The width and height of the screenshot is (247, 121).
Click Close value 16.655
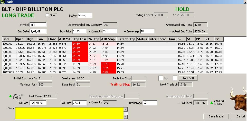tap(52, 64)
